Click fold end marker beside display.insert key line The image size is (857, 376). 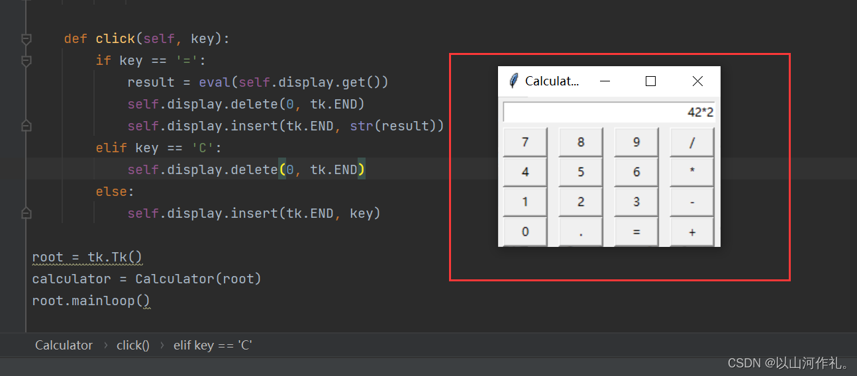point(26,213)
